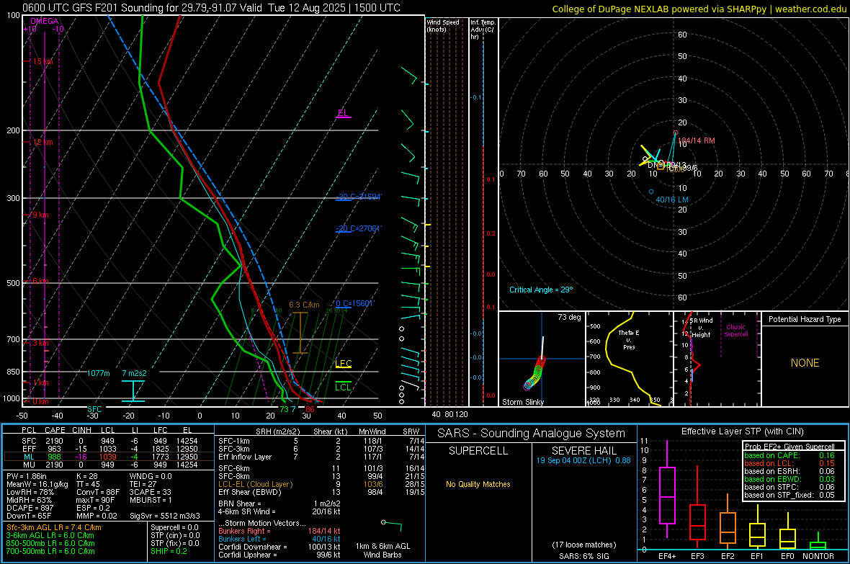Click the -30 C=31594' height label
This screenshot has height=564, width=850.
click(x=359, y=197)
